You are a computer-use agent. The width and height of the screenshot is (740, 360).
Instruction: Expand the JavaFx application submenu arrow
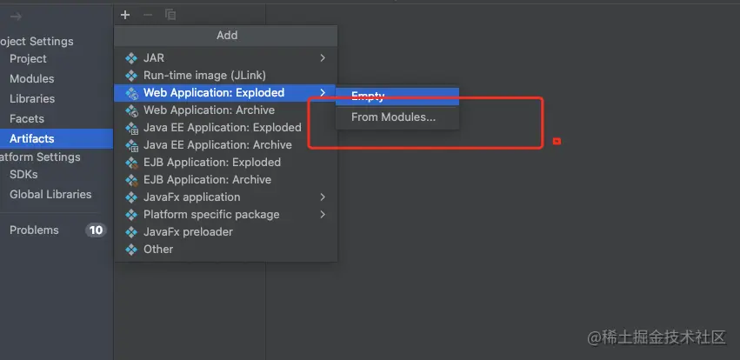pyautogui.click(x=323, y=197)
